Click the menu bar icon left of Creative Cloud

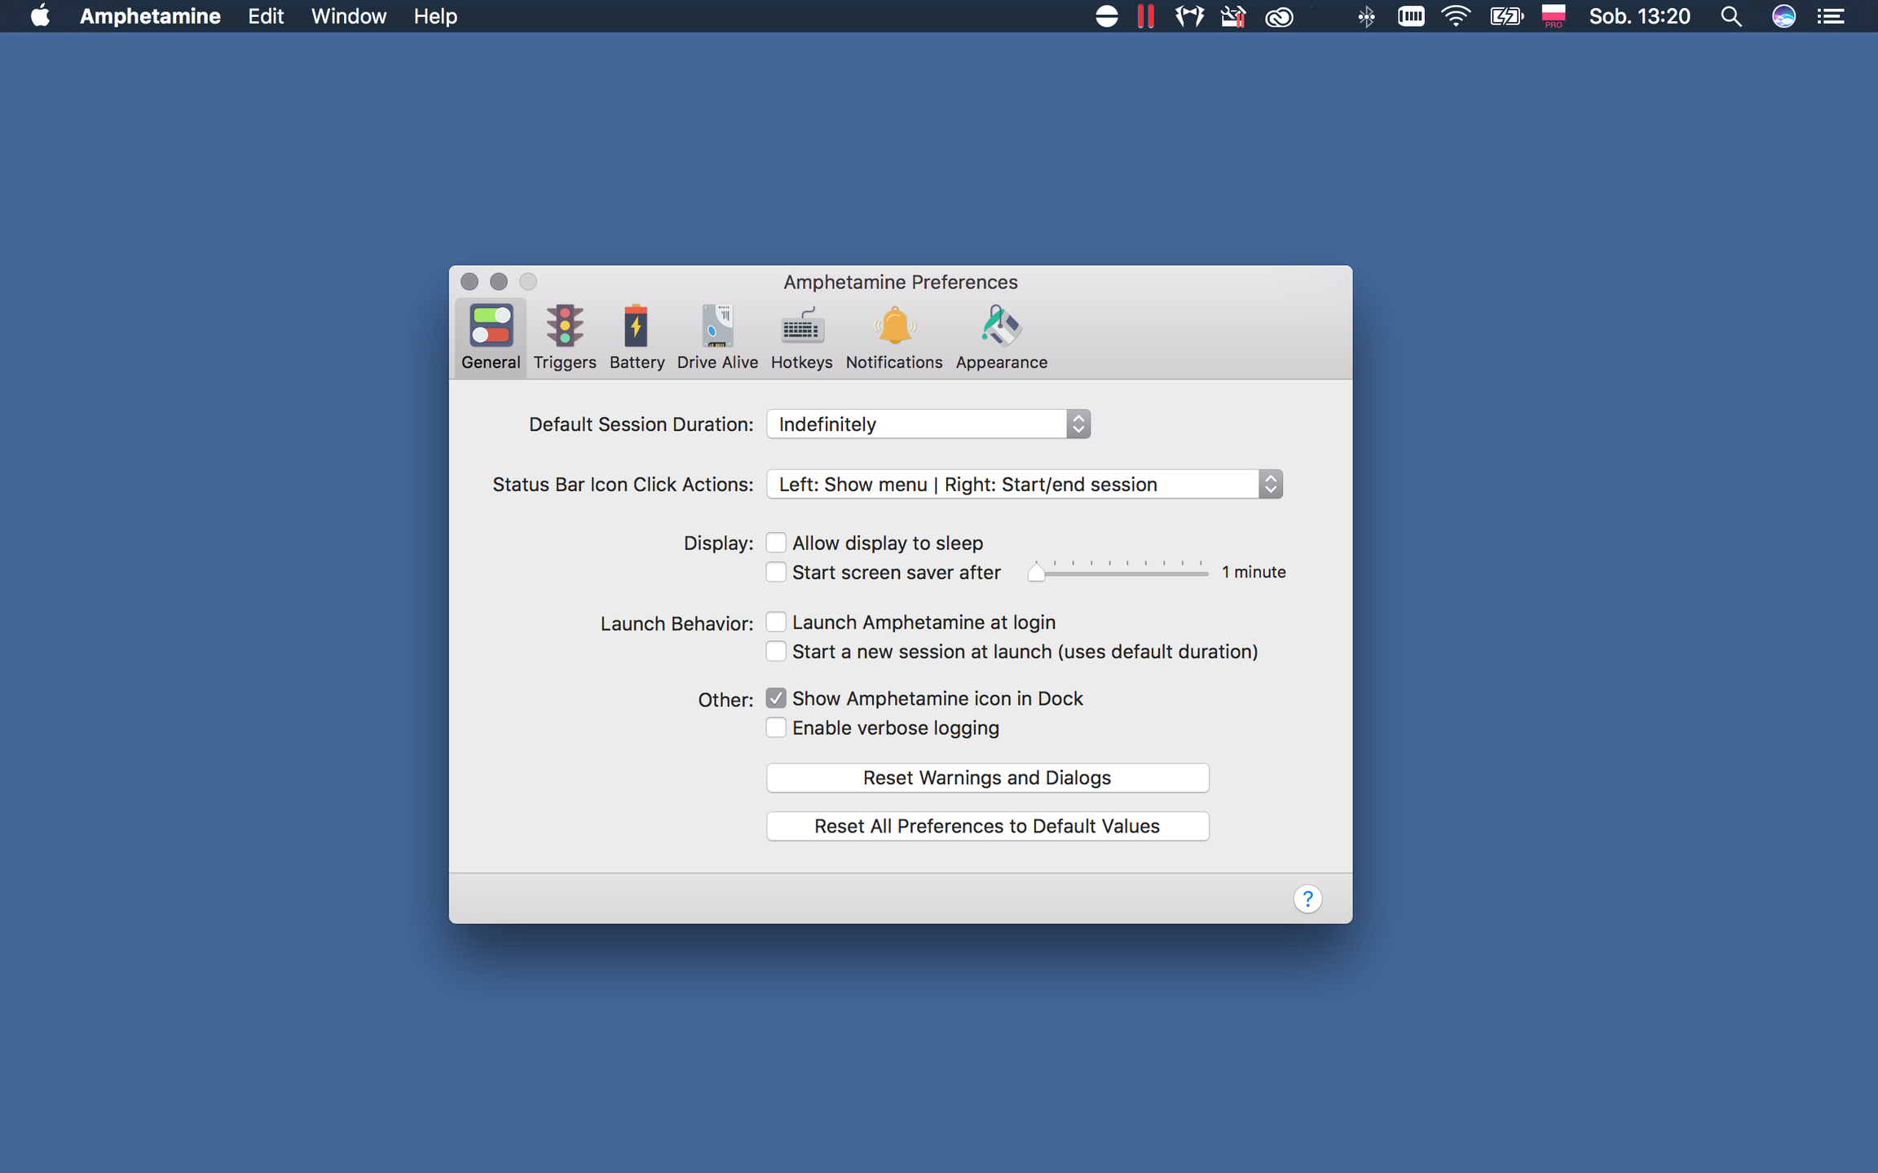(x=1233, y=16)
